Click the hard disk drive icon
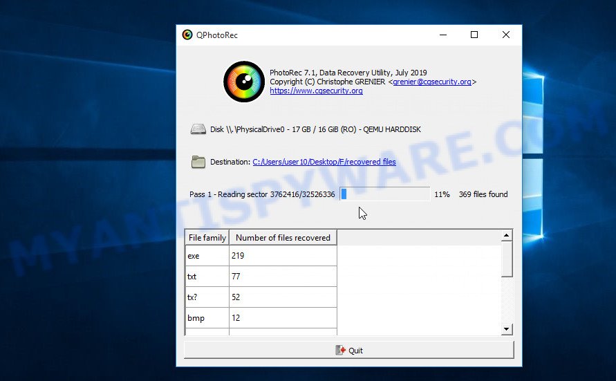 (198, 129)
